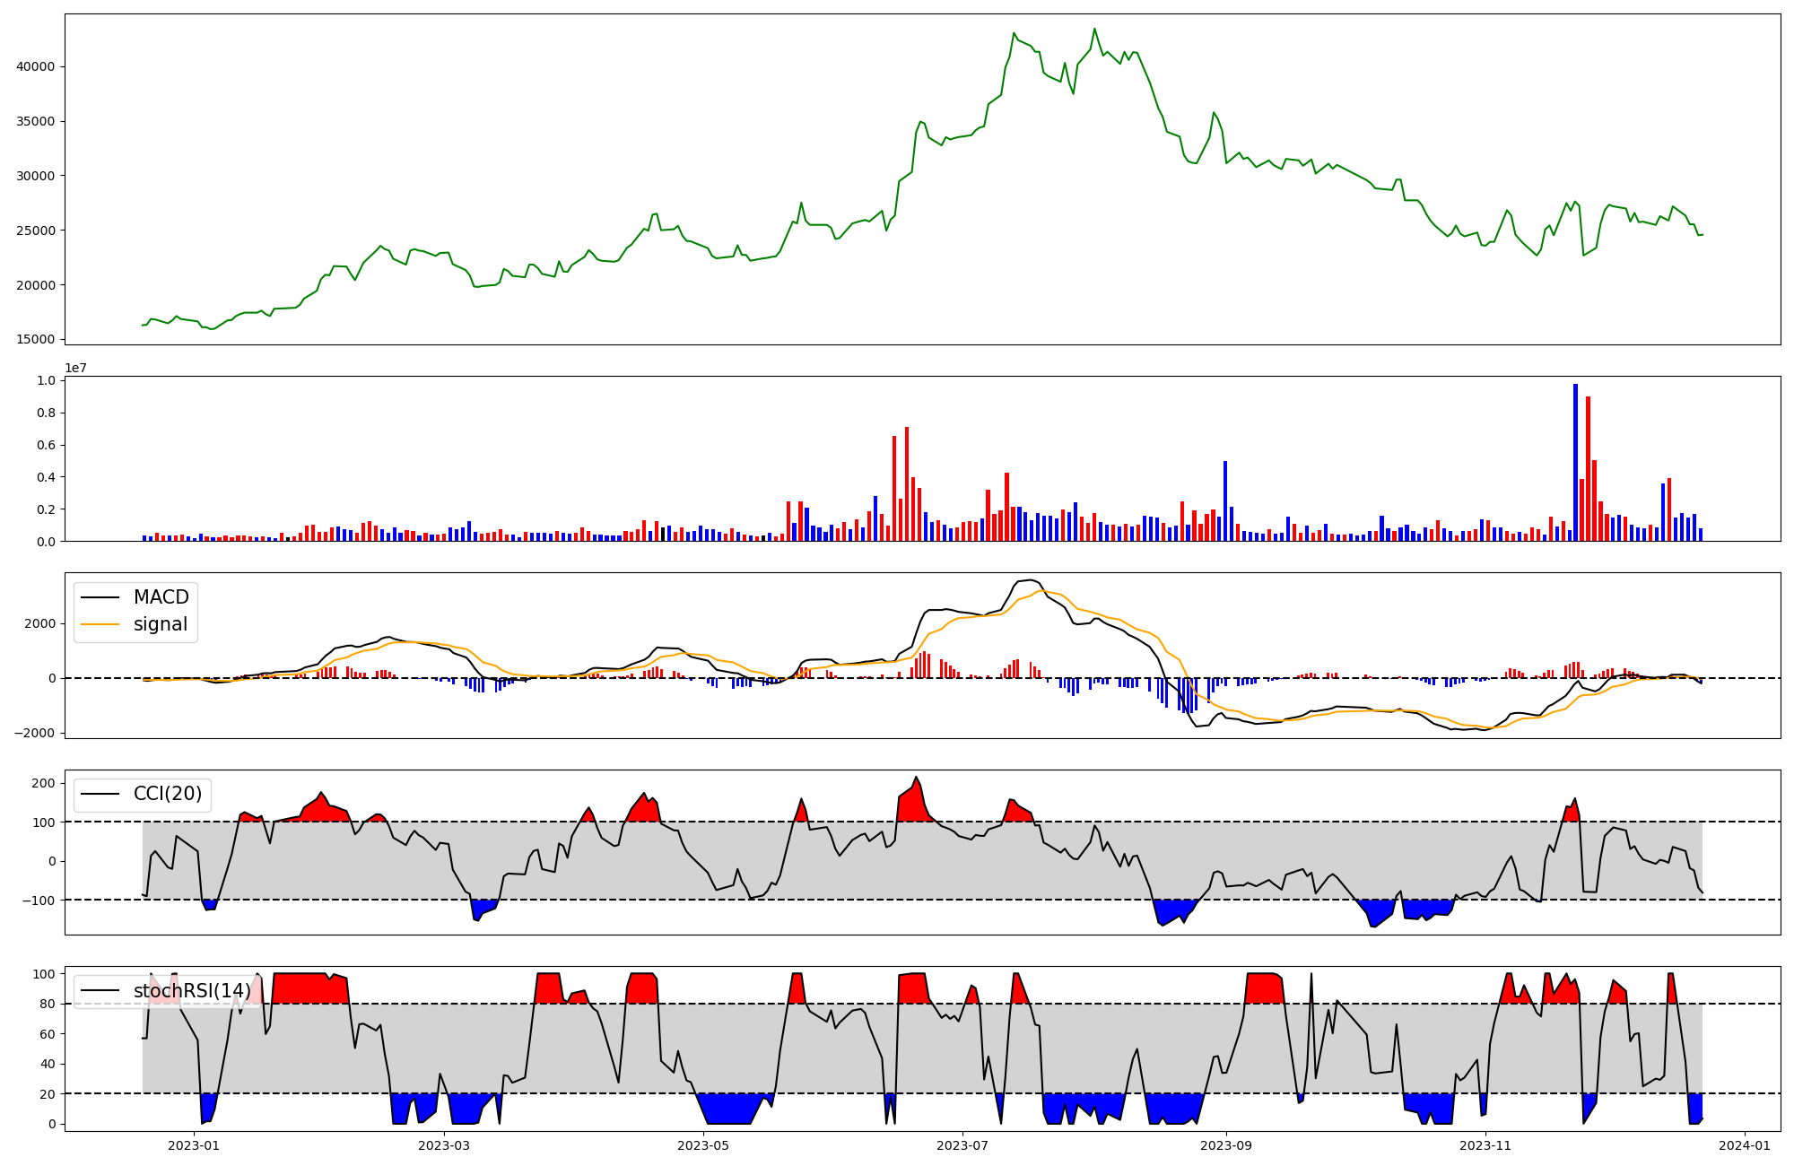The image size is (1794, 1166).
Task: Click the 2023-03 date tick label
Action: (444, 1145)
